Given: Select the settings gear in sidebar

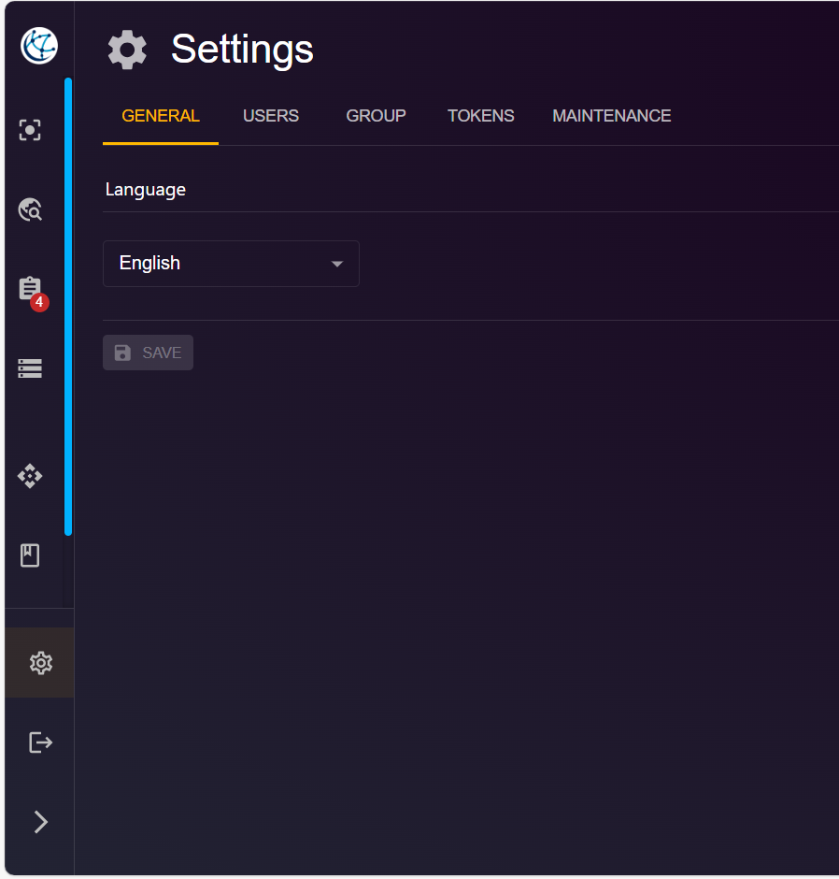Looking at the screenshot, I should (x=40, y=663).
